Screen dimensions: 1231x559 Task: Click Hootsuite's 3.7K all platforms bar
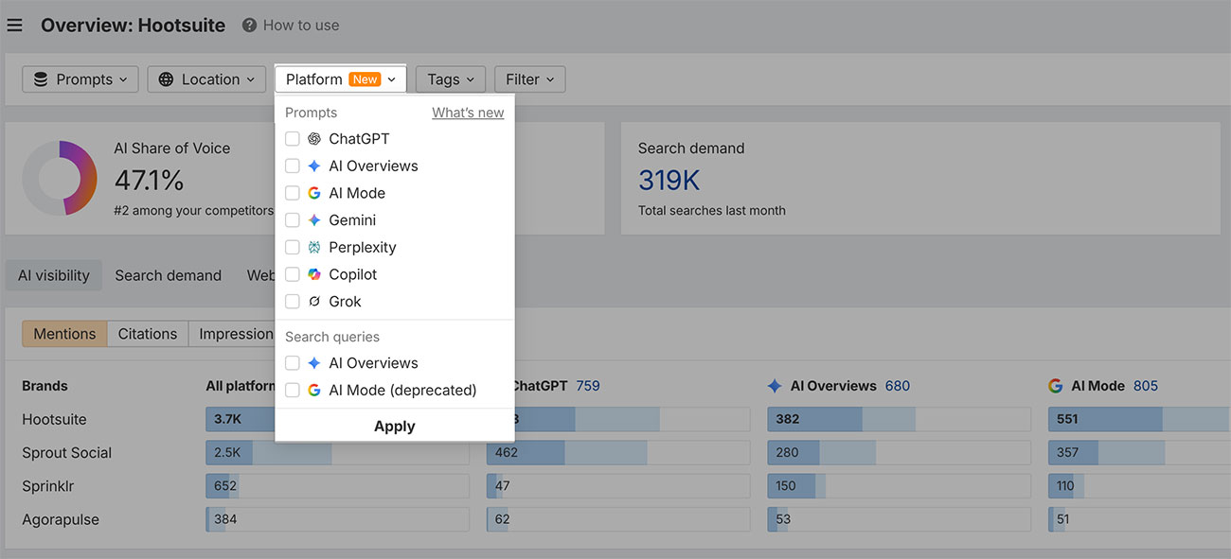[x=337, y=419]
